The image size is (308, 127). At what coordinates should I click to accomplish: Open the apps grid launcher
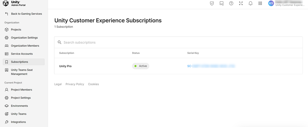260,3
